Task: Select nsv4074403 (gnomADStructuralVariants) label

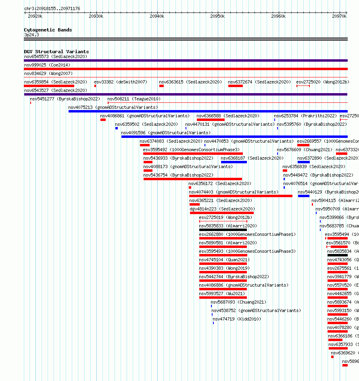Action: [234, 192]
